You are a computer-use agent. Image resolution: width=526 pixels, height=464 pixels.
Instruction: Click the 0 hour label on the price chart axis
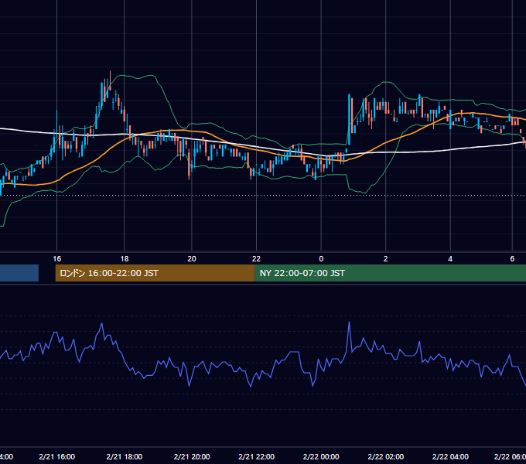(x=321, y=259)
